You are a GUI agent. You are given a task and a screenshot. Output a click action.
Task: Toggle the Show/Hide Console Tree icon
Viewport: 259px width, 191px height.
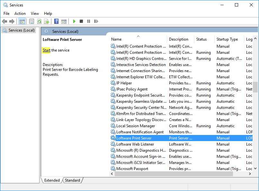point(22,21)
